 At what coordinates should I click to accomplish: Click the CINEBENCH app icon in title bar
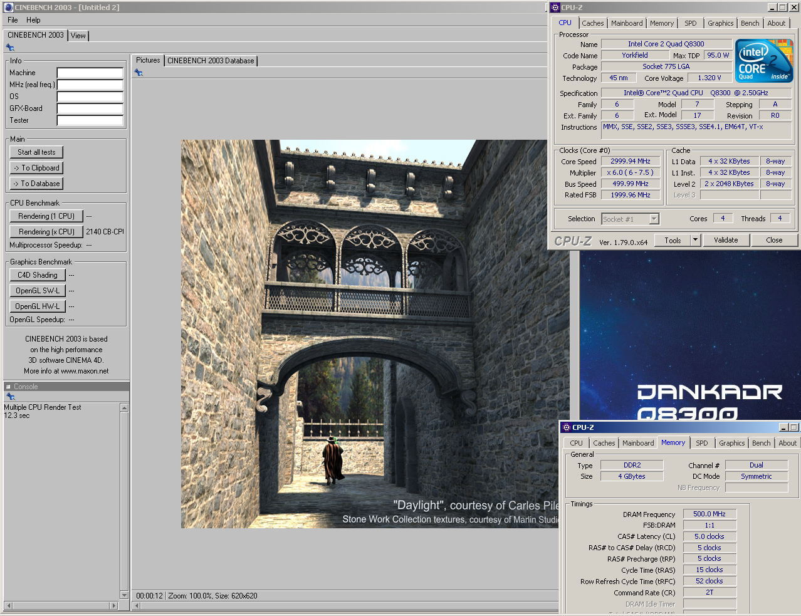pyautogui.click(x=9, y=8)
